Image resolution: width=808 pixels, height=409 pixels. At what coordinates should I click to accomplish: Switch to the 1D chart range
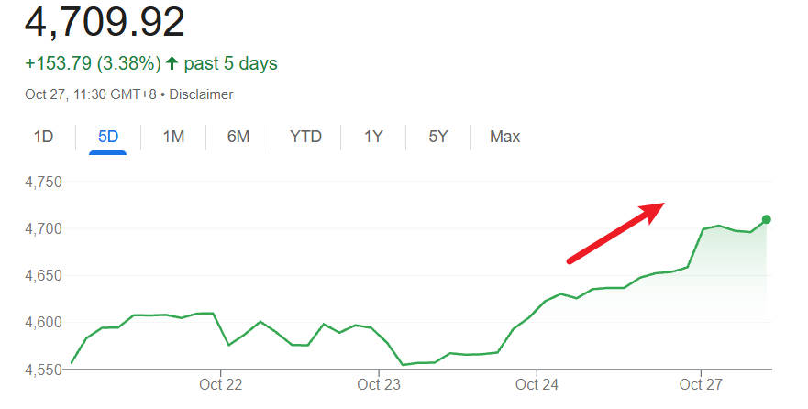point(43,137)
